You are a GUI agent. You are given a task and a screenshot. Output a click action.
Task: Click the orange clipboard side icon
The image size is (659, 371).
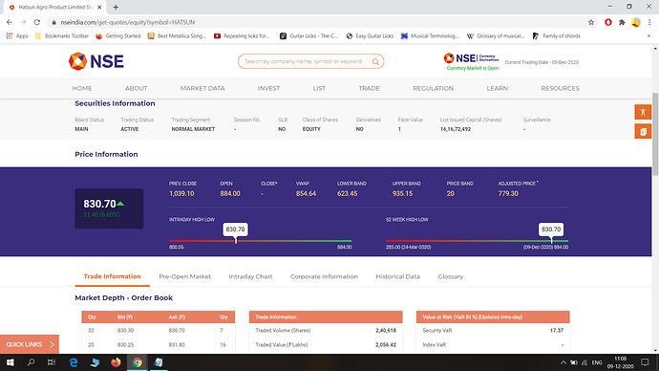(x=643, y=131)
